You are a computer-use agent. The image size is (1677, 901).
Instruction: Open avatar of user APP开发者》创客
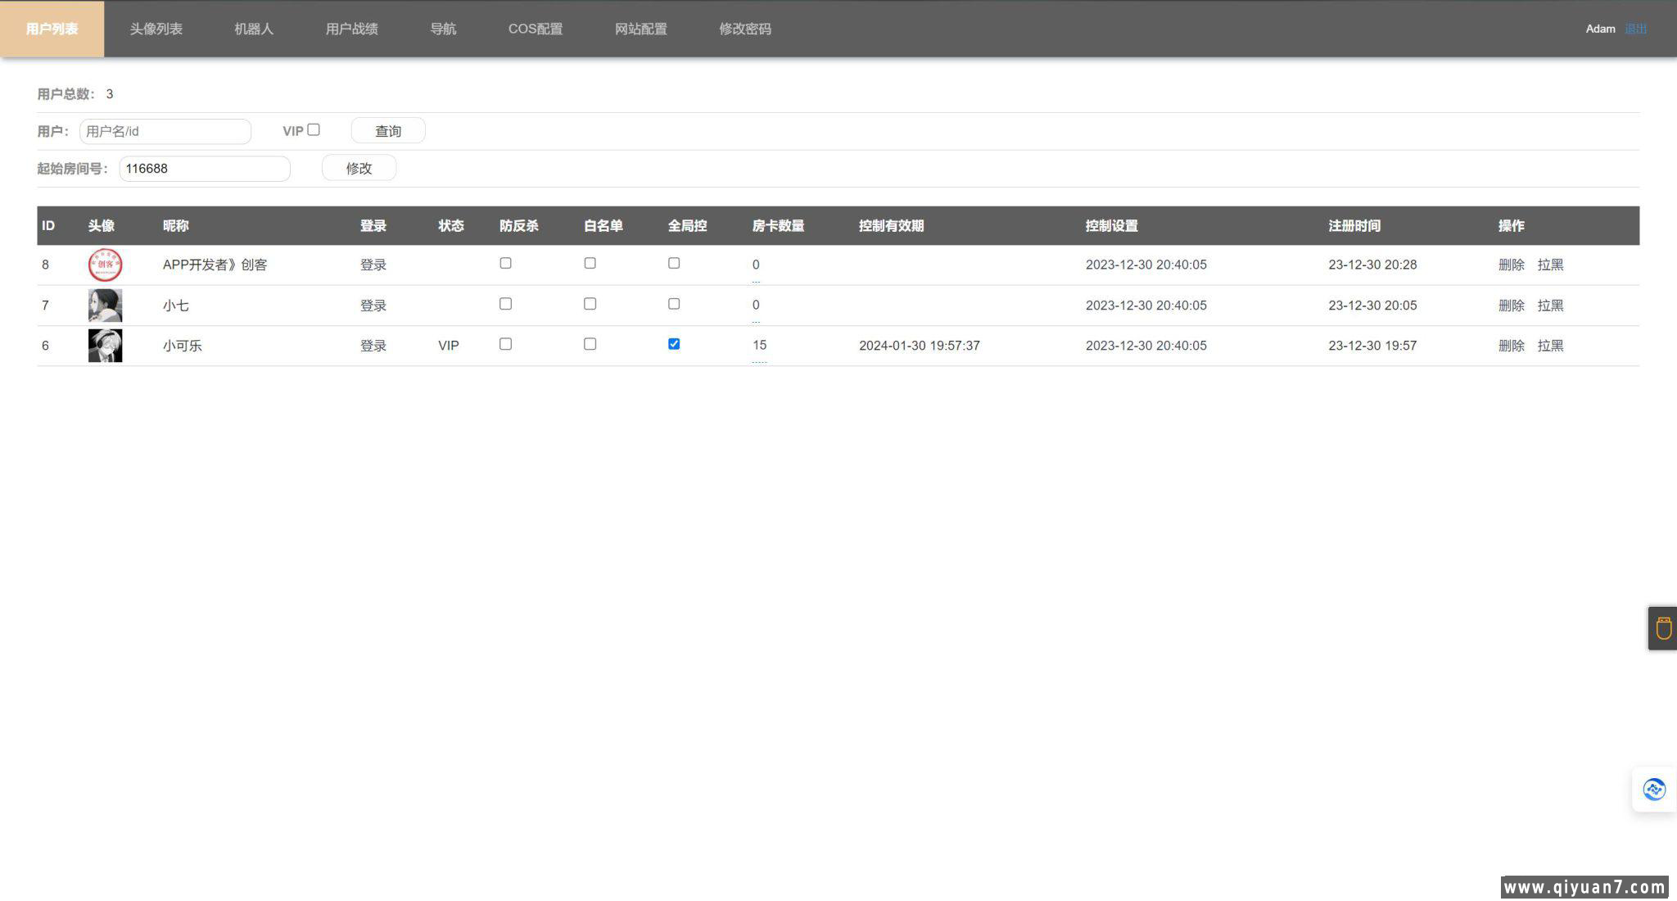tap(105, 265)
